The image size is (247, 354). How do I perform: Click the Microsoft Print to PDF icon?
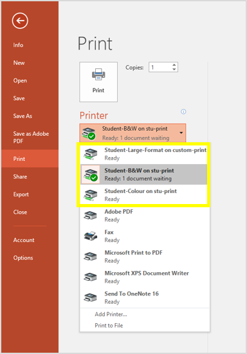[x=91, y=256]
